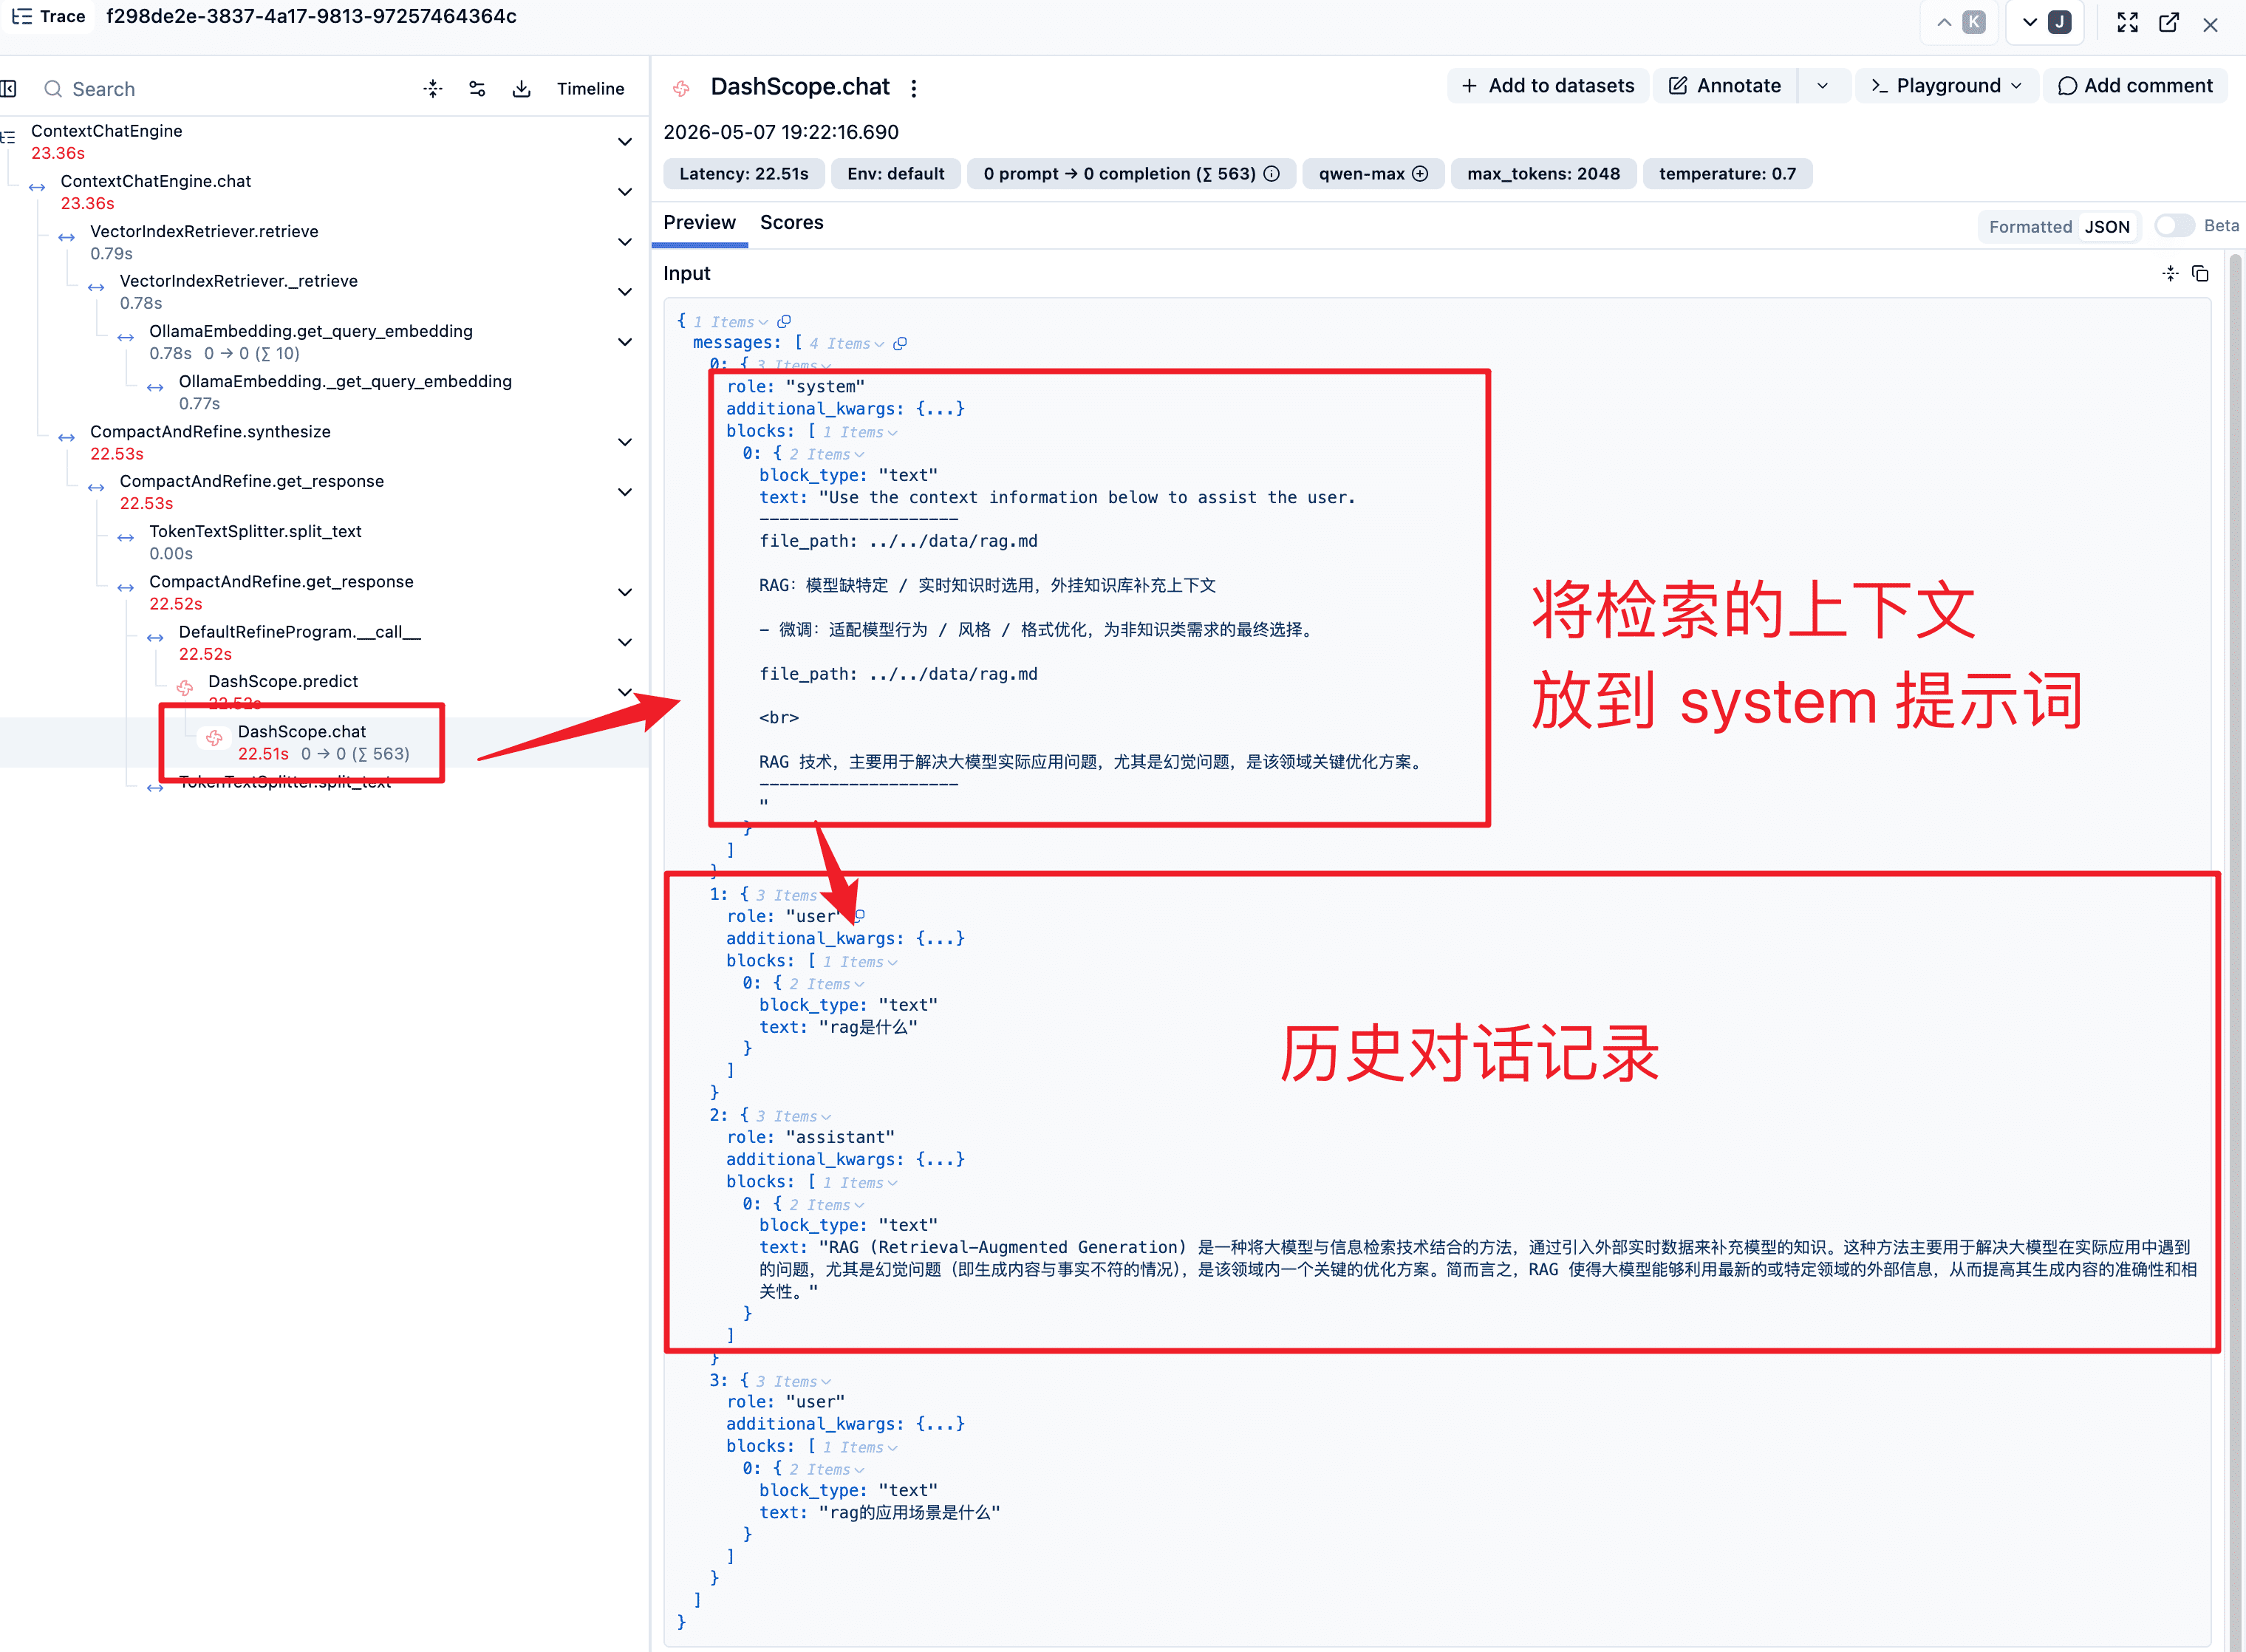Open trace in new tab icon

coord(2169,23)
